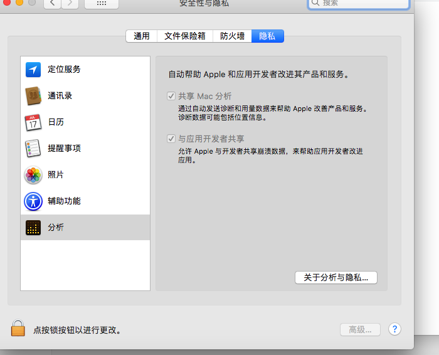Toggle the 共享 Mac 分析 checkbox
439x355 pixels.
[x=171, y=97]
